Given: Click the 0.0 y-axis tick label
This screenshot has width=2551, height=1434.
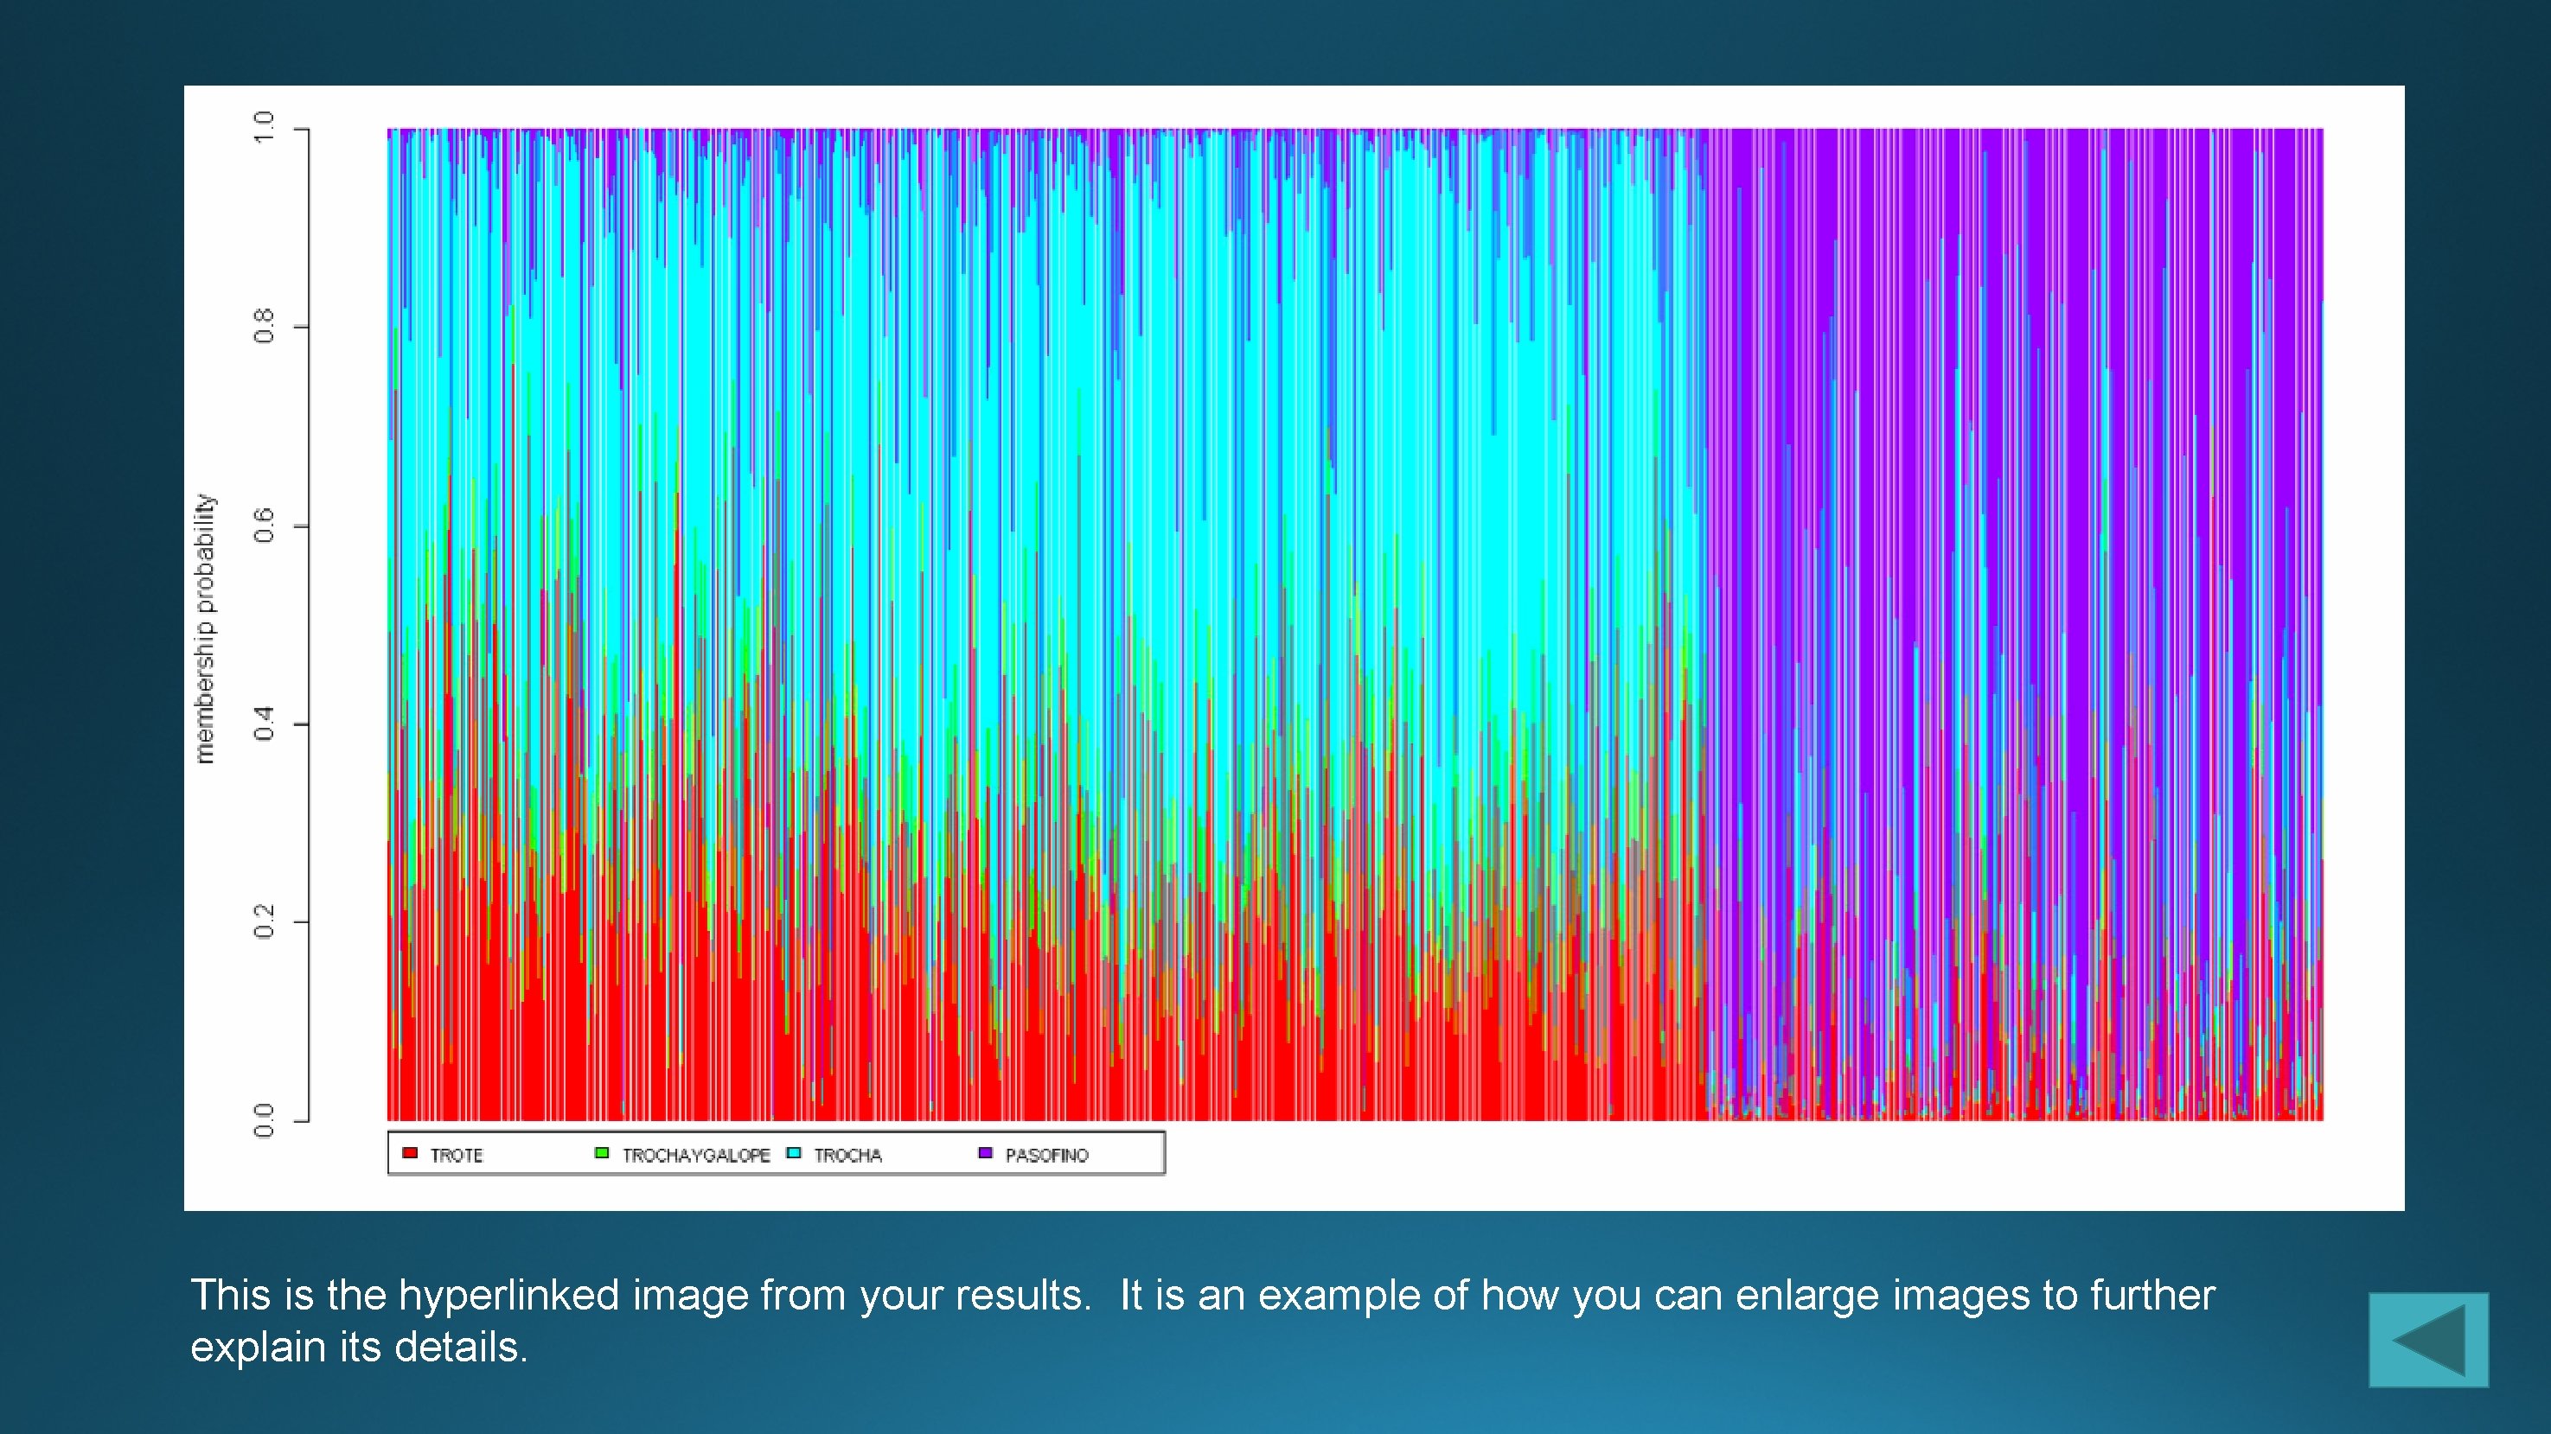Looking at the screenshot, I should [x=264, y=1120].
